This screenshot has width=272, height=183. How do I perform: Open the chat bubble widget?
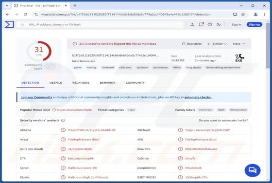[x=253, y=170]
